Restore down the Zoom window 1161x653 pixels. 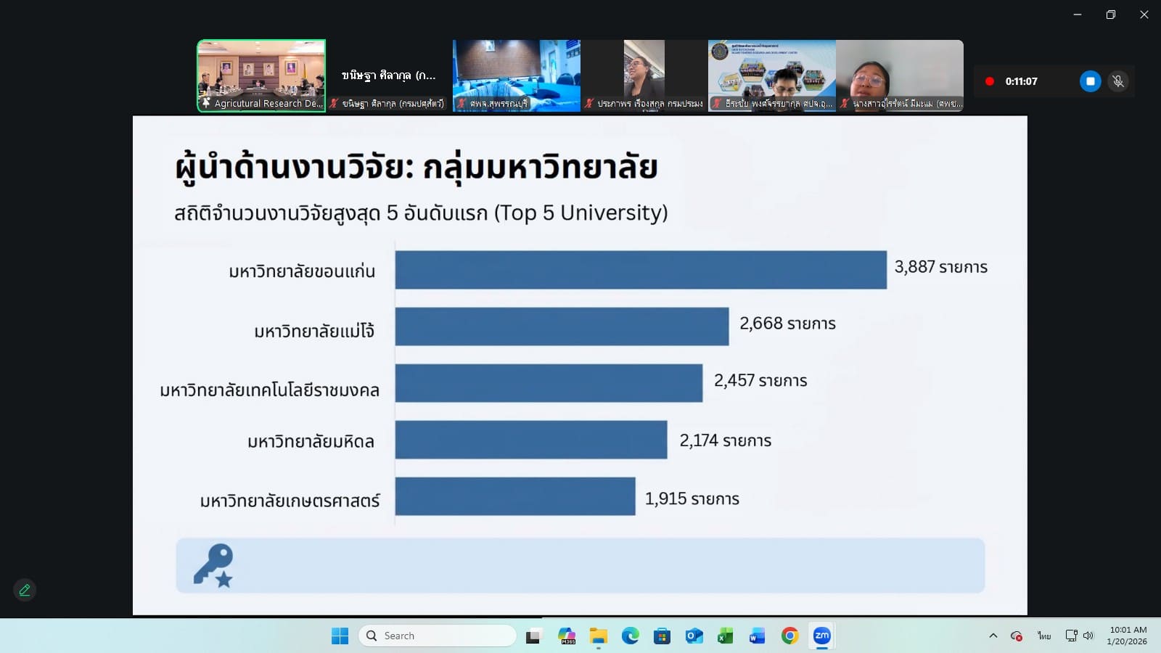[1110, 15]
